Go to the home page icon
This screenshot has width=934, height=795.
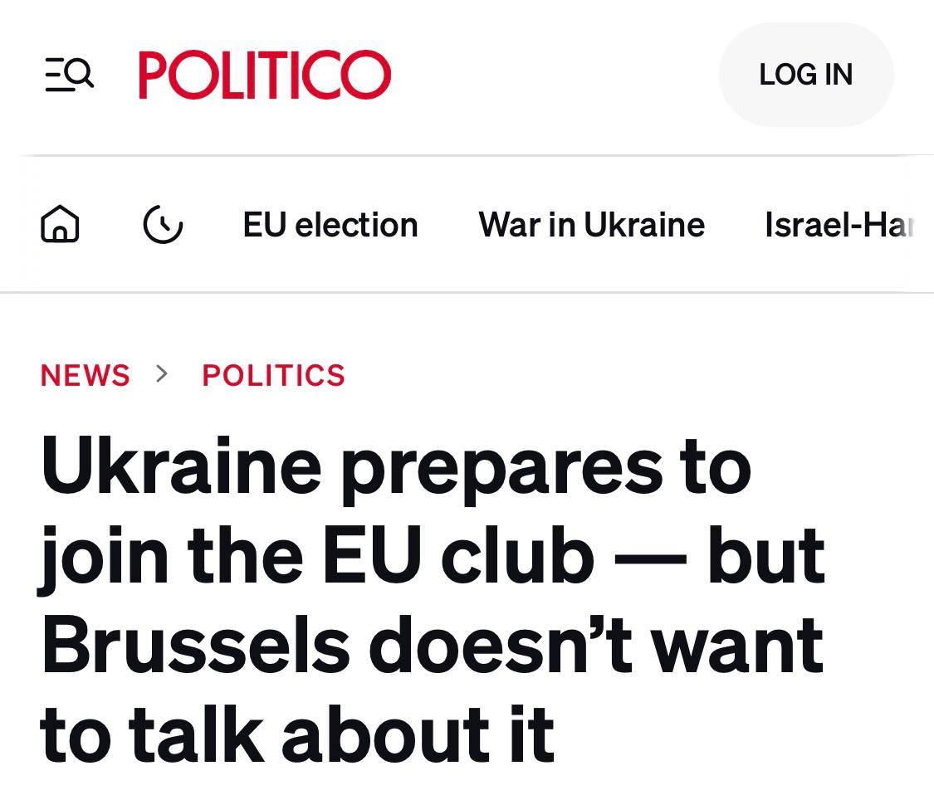coord(60,224)
